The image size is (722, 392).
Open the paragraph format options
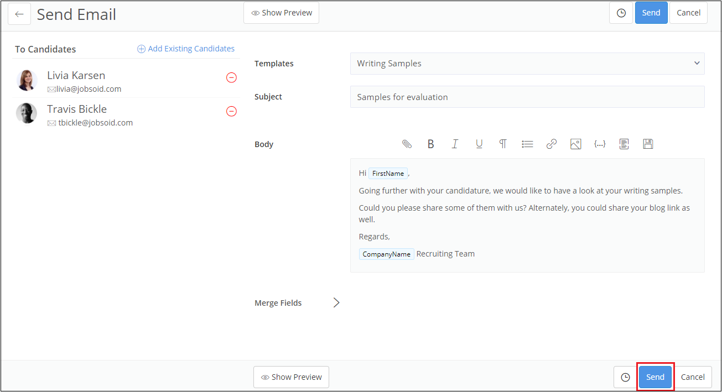coord(503,144)
